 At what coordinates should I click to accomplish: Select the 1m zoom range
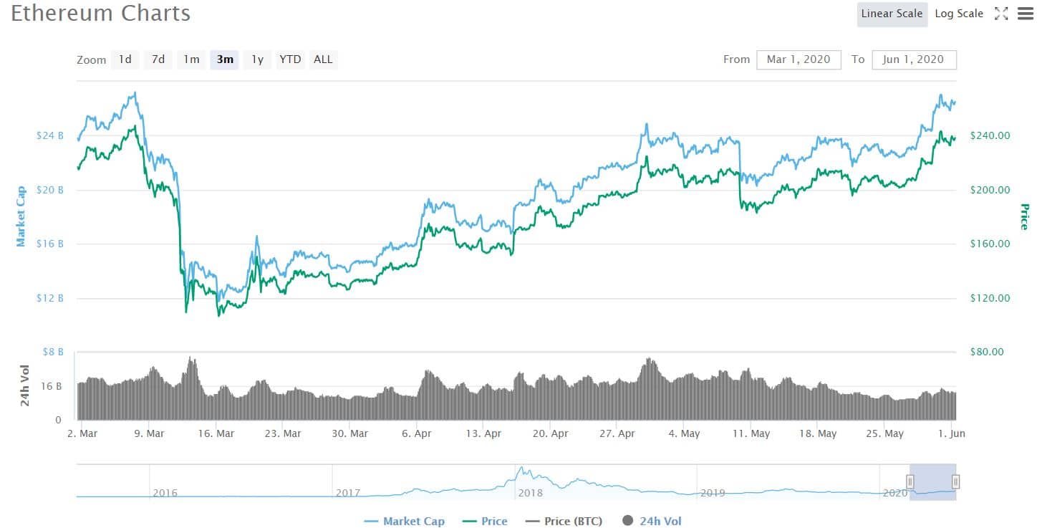191,59
